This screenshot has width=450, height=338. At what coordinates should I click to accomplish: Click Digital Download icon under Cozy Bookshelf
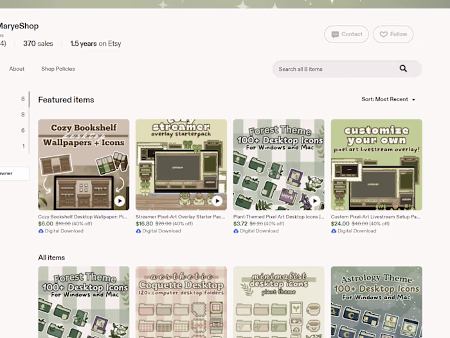pyautogui.click(x=40, y=230)
